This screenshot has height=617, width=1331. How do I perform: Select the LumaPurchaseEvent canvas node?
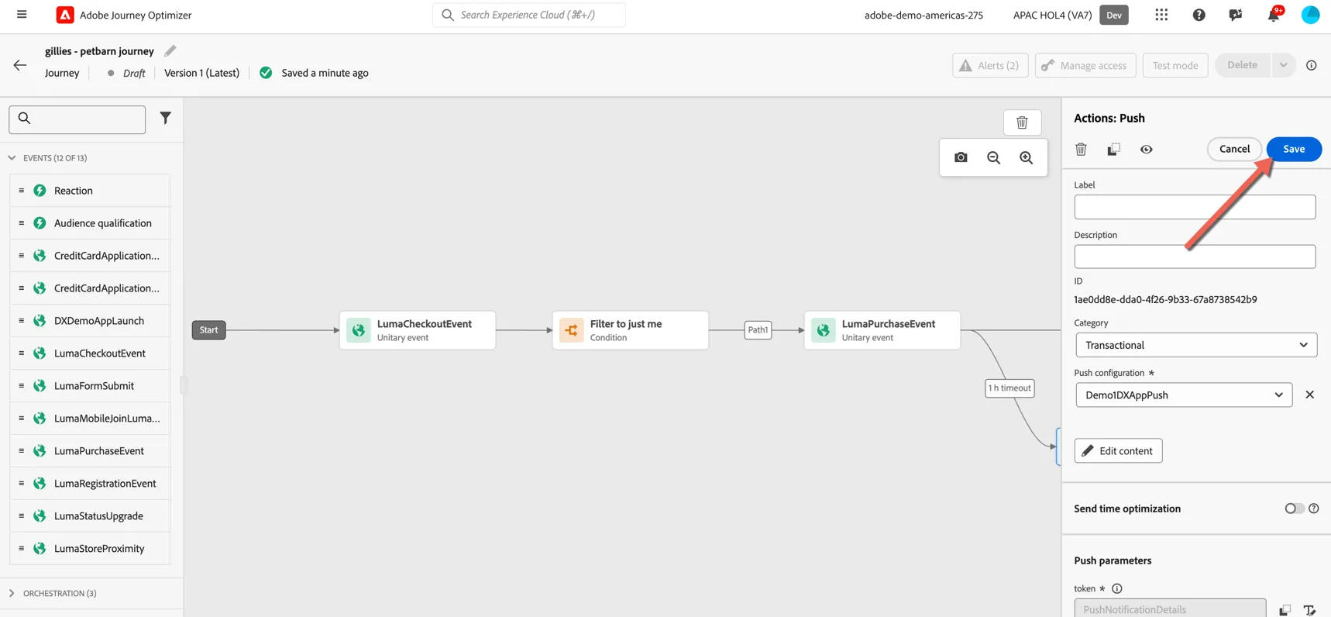pyautogui.click(x=882, y=330)
